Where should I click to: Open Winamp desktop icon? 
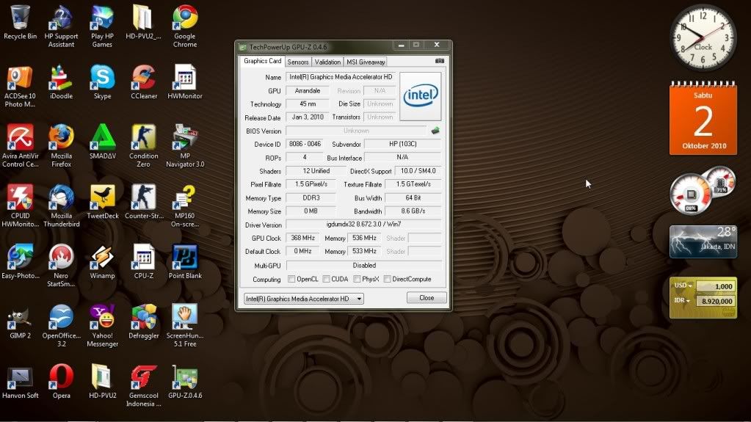102,262
